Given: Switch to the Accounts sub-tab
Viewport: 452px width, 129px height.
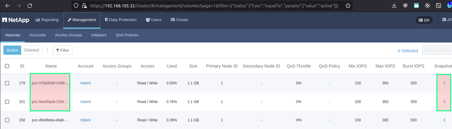Looking at the screenshot, I should 37,35.
